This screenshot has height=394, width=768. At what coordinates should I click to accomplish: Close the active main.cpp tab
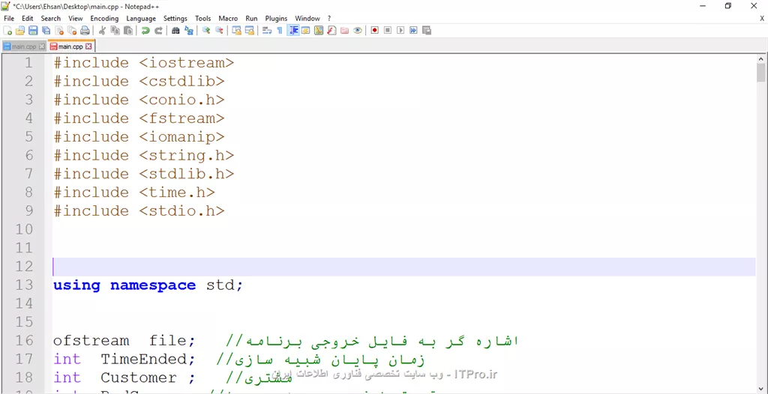[x=88, y=46]
